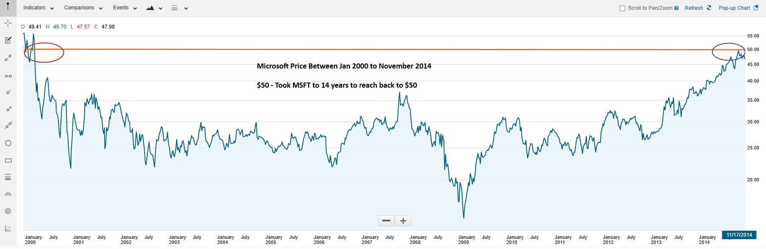Pick the arc drawing tool

click(x=8, y=195)
